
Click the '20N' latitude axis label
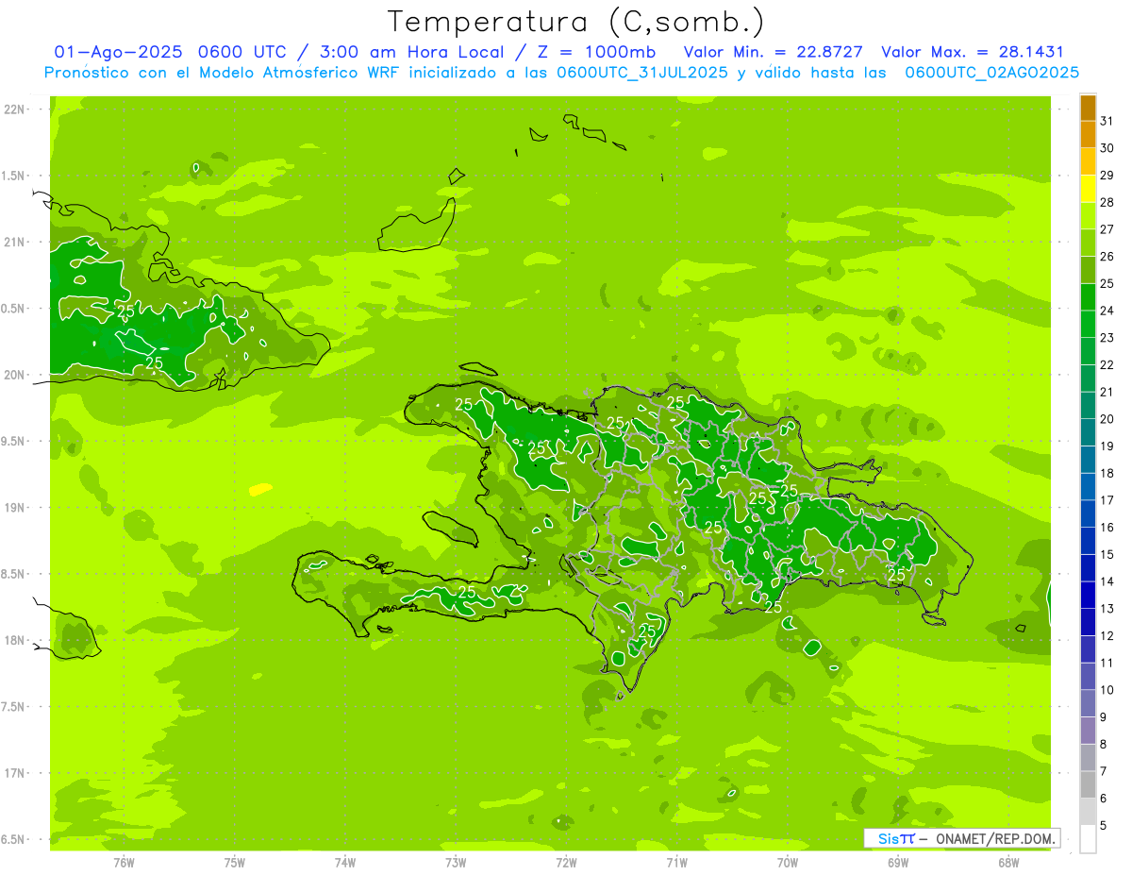(x=14, y=375)
